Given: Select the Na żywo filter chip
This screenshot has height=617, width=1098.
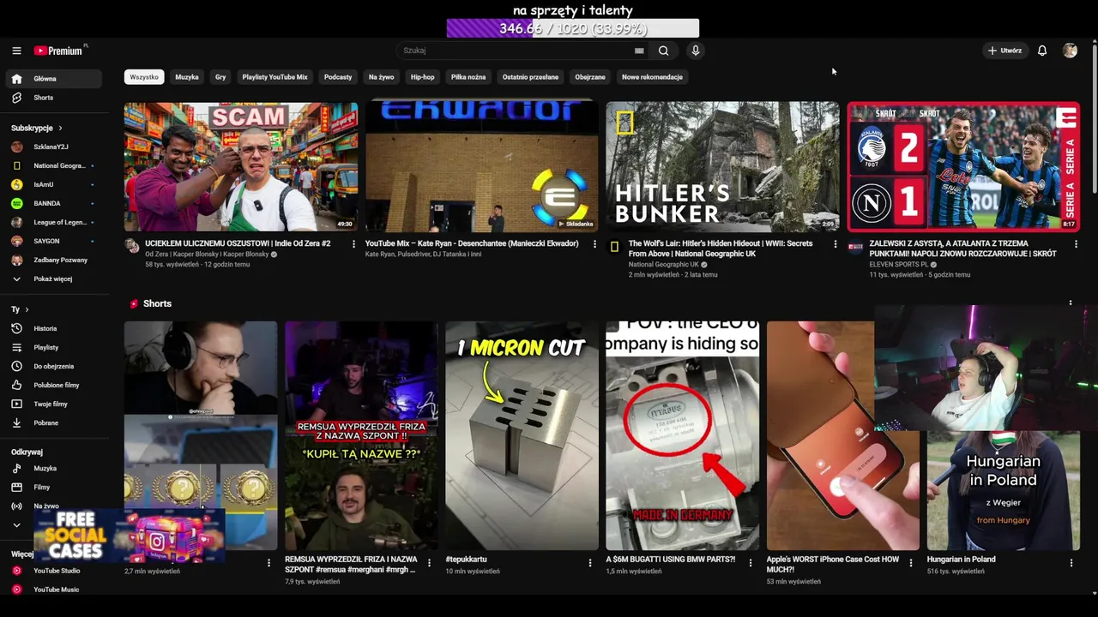Looking at the screenshot, I should pyautogui.click(x=382, y=77).
